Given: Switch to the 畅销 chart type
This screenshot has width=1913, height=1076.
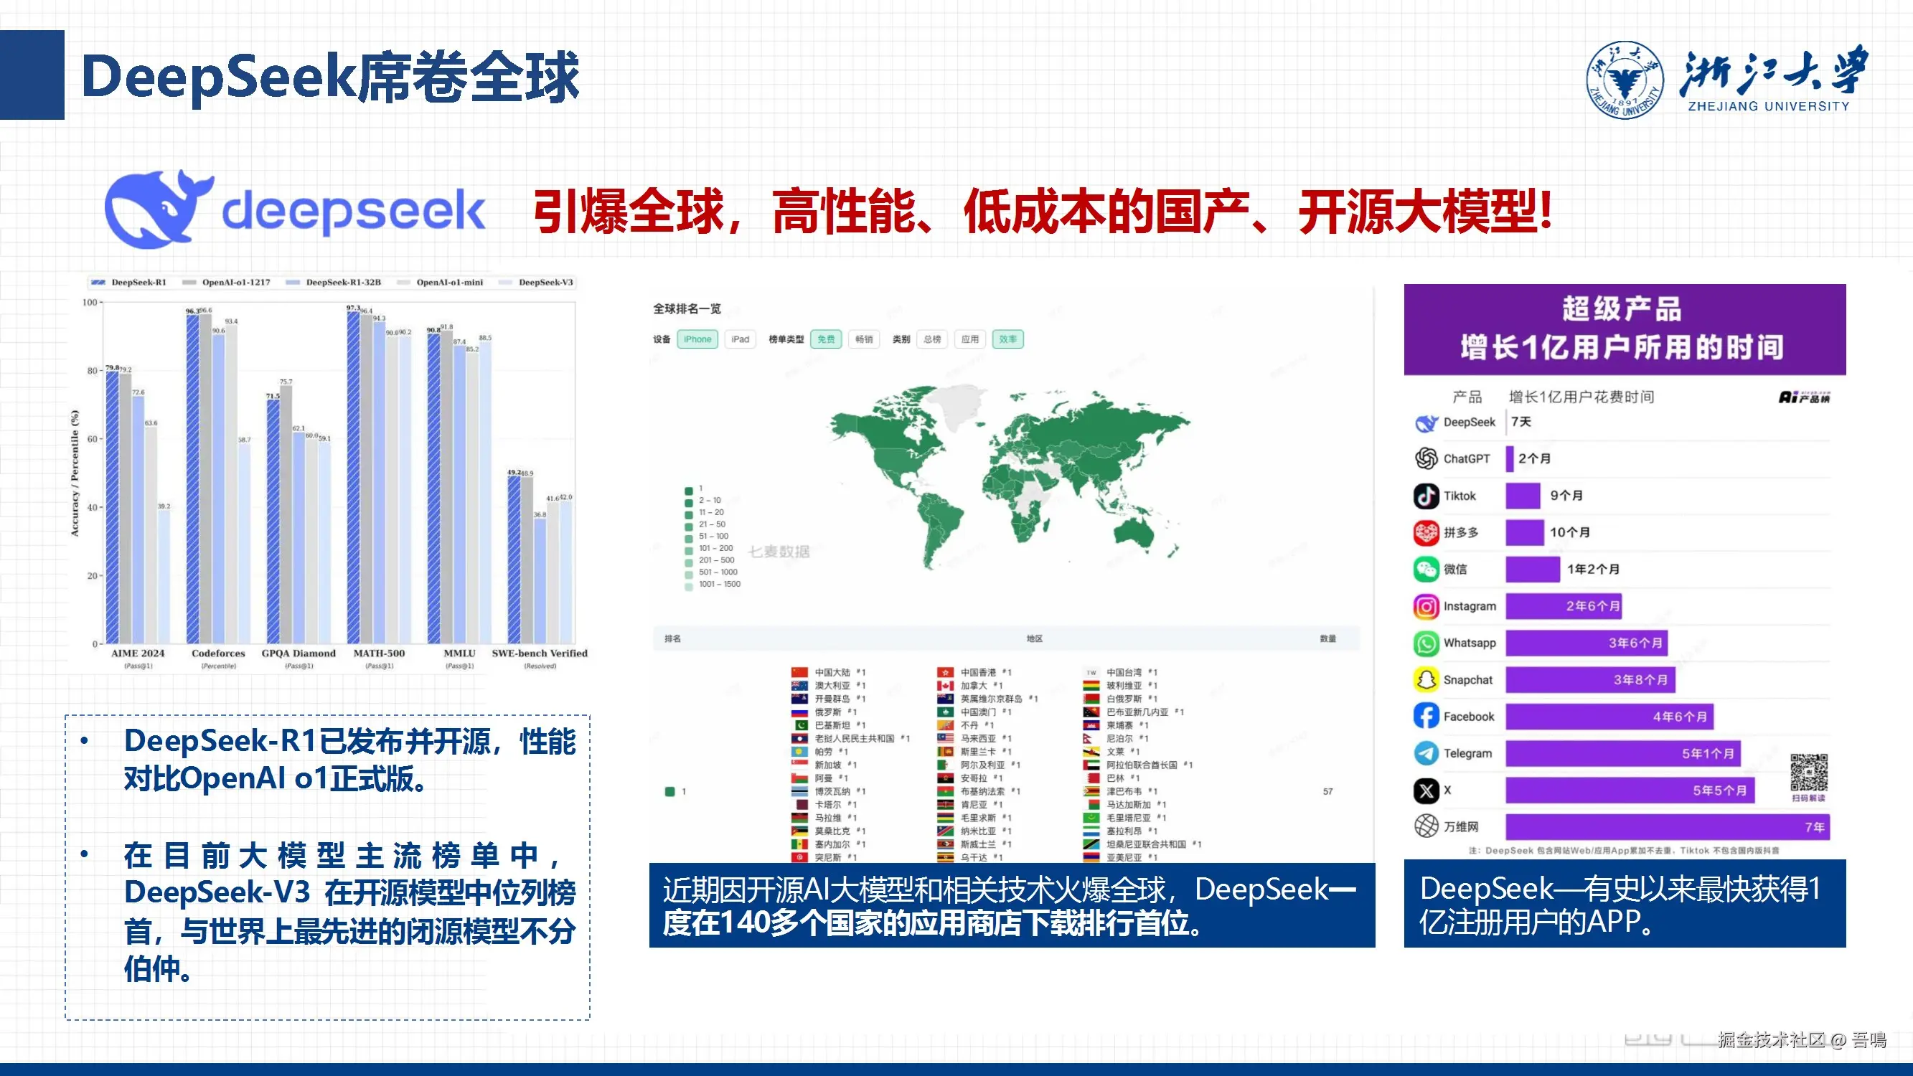Looking at the screenshot, I should 864,339.
